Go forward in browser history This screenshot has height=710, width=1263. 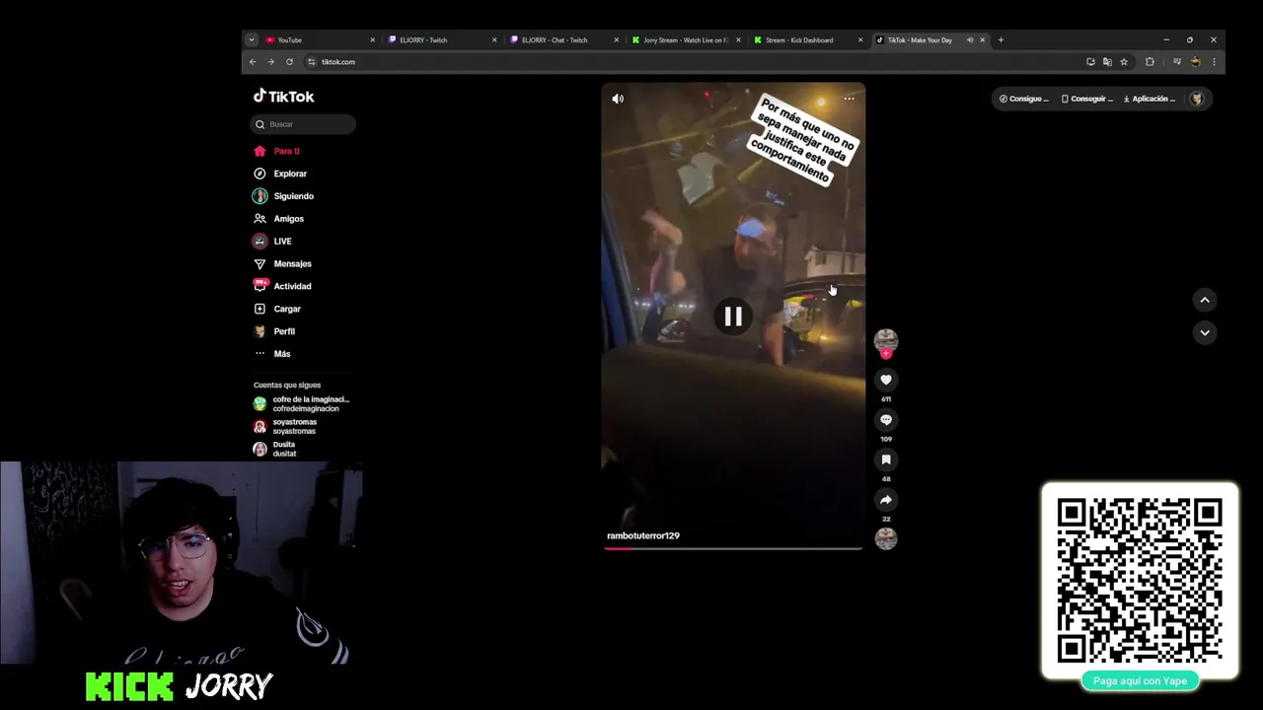click(270, 62)
